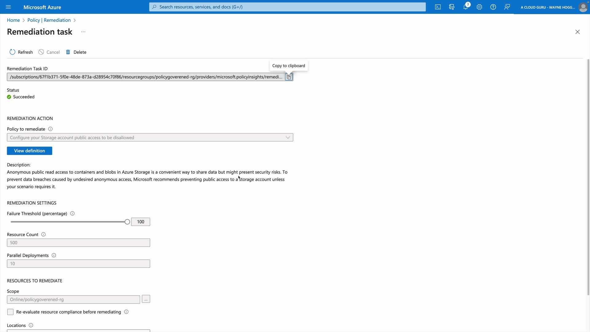This screenshot has height=332, width=590.
Task: Open Directories and subscriptions filter icon
Action: click(x=451, y=7)
